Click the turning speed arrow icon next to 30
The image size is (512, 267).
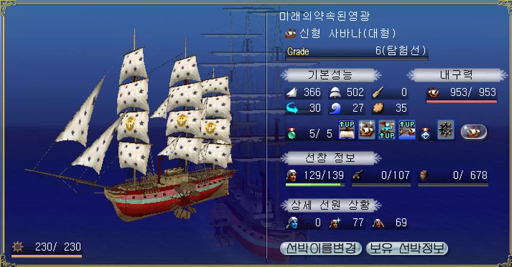point(292,108)
